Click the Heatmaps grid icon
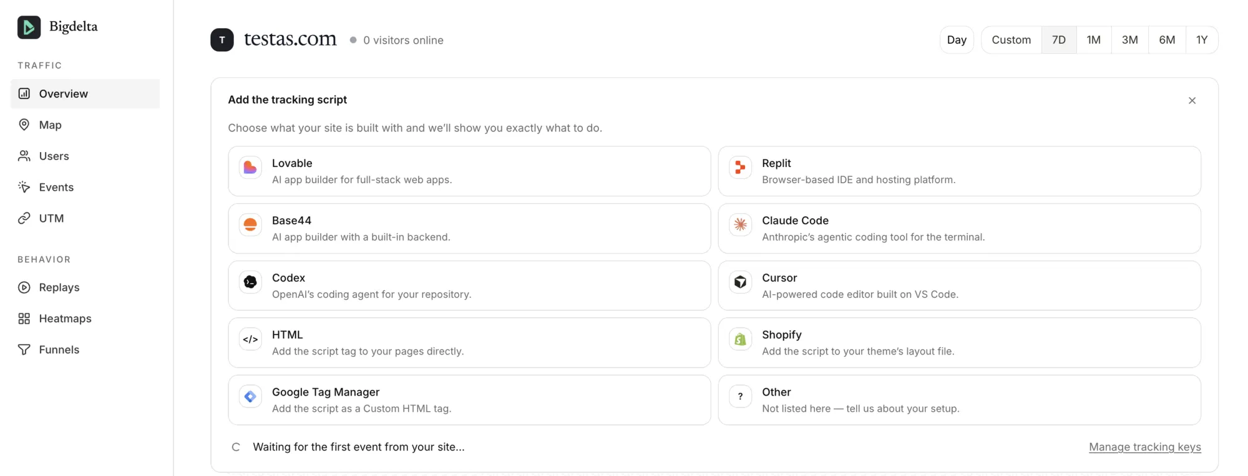 (24, 318)
